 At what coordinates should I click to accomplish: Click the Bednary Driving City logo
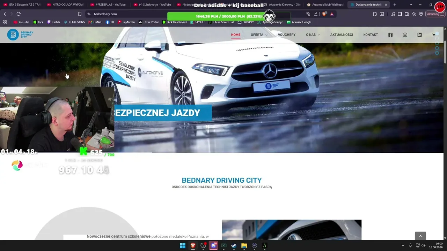point(20,35)
